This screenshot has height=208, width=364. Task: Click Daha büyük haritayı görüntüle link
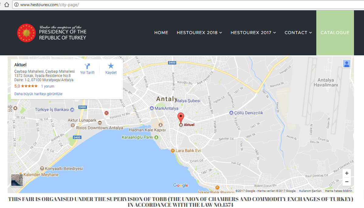(38, 94)
